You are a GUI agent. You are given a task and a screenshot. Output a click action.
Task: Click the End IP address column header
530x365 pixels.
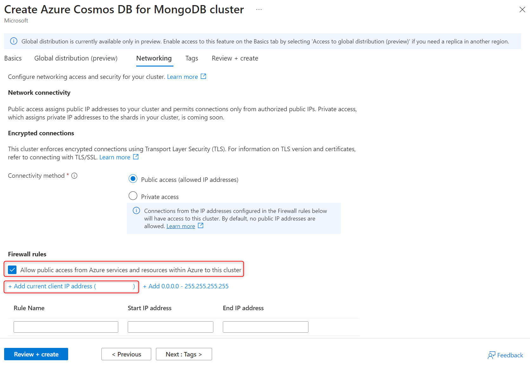tap(243, 308)
